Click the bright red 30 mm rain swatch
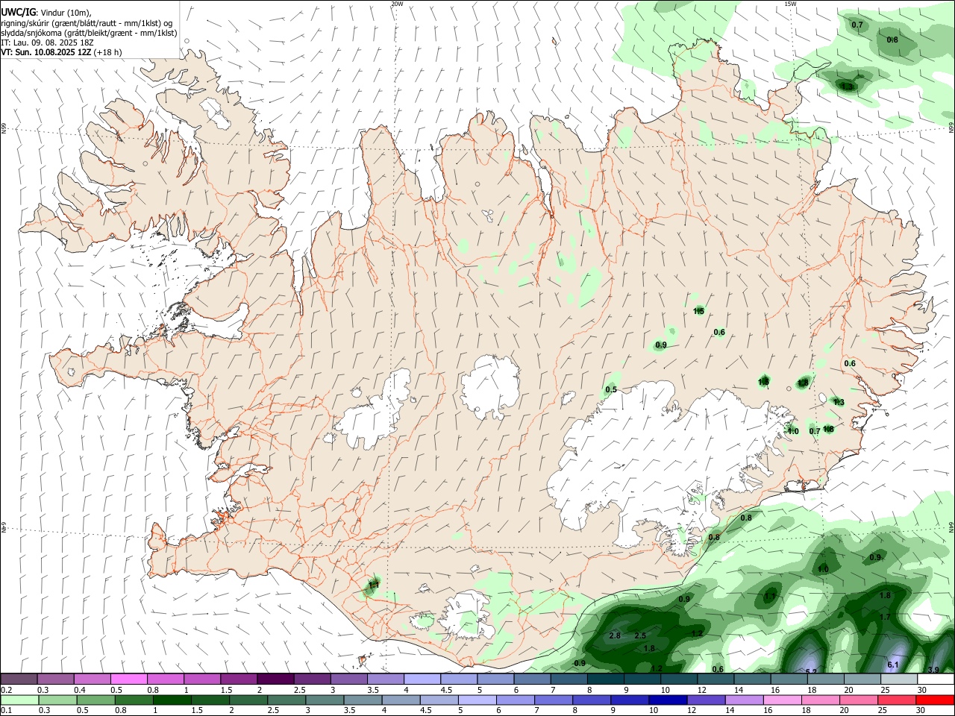This screenshot has width=955, height=716. click(x=936, y=700)
